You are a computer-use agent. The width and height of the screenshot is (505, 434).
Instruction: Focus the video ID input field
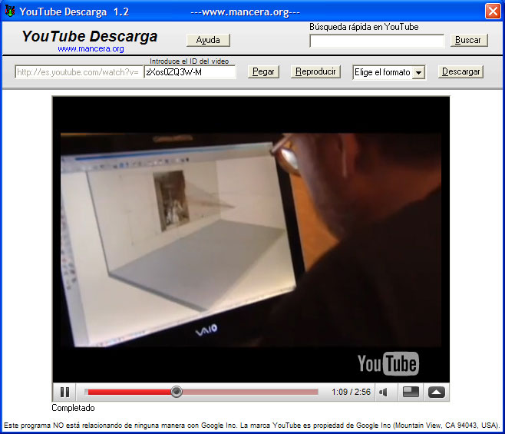click(190, 72)
